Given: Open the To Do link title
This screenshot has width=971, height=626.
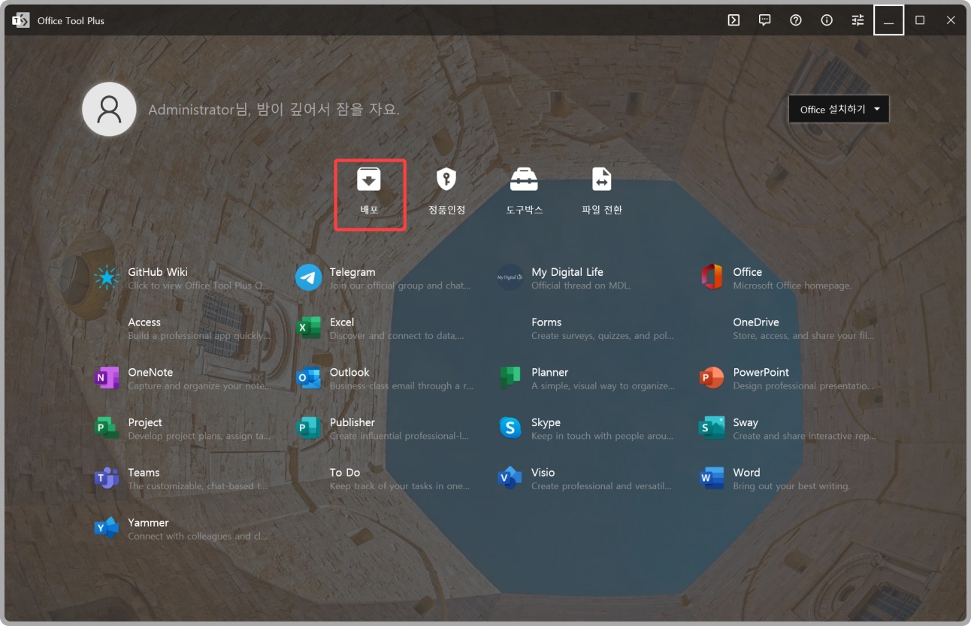Looking at the screenshot, I should pyautogui.click(x=345, y=472).
